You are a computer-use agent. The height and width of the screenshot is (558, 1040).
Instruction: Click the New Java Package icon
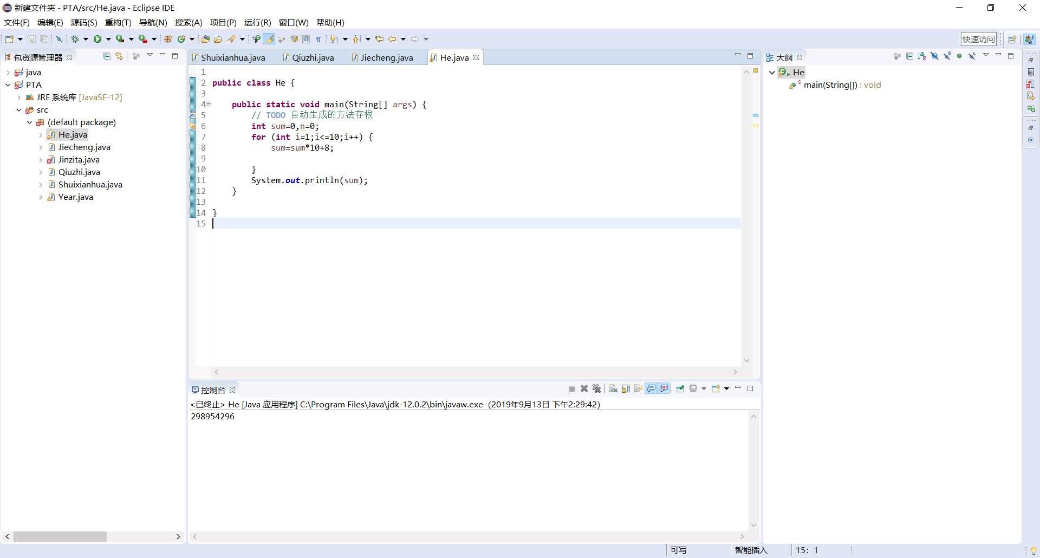coord(168,39)
